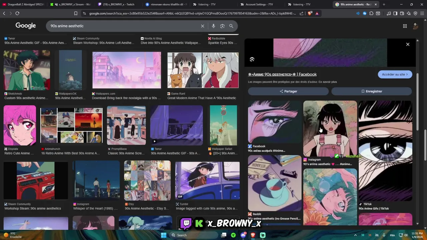Reload the current page
The image size is (427, 240).
[x=17, y=13]
